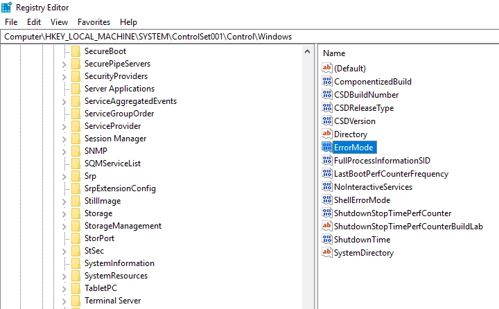Select the SrpExtensionConfig key
Viewport: 499px width, 309px height.
tap(120, 188)
